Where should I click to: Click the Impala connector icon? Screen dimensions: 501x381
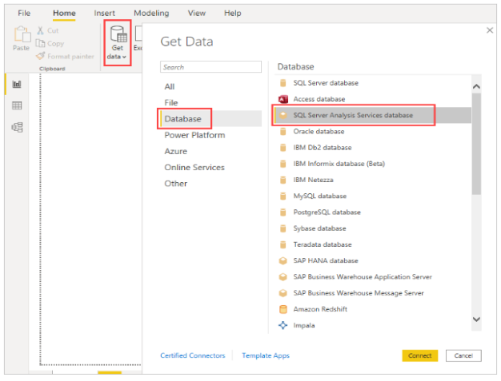pyautogui.click(x=283, y=325)
